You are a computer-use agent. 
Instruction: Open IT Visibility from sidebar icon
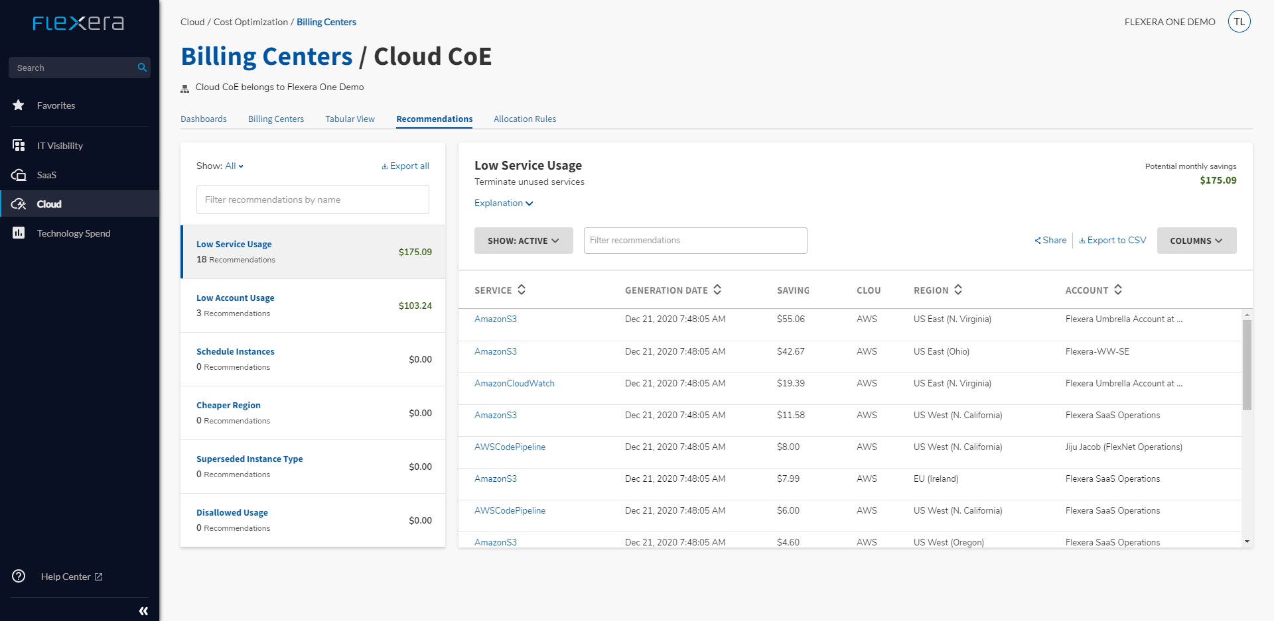(x=19, y=146)
